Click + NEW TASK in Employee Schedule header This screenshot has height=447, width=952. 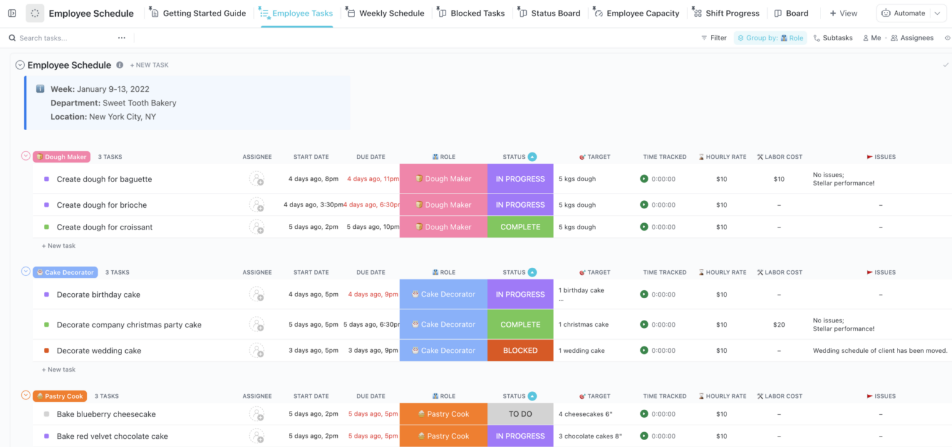tap(149, 64)
